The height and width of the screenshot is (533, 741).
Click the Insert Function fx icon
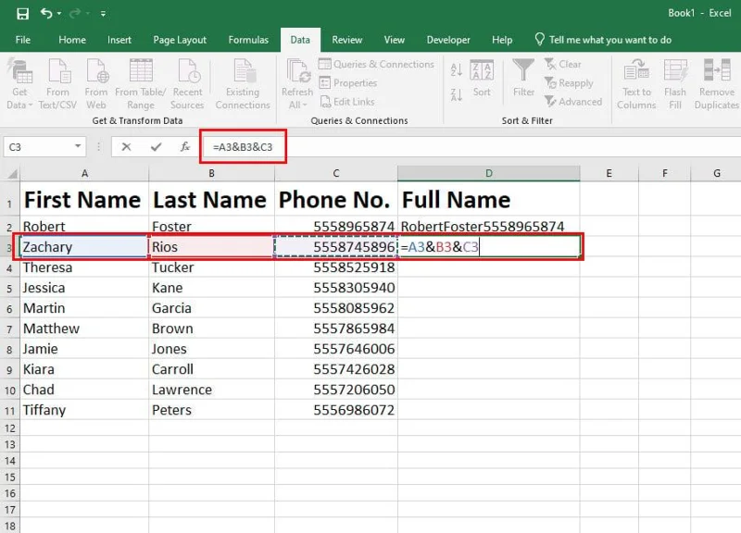pos(185,147)
